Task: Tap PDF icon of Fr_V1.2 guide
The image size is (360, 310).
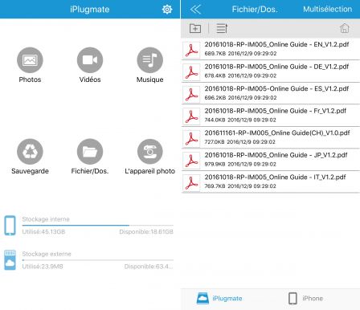Action: pos(191,116)
